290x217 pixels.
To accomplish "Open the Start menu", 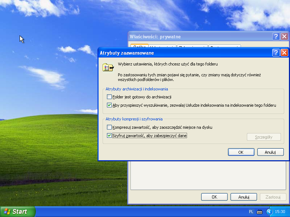I will click(x=17, y=212).
